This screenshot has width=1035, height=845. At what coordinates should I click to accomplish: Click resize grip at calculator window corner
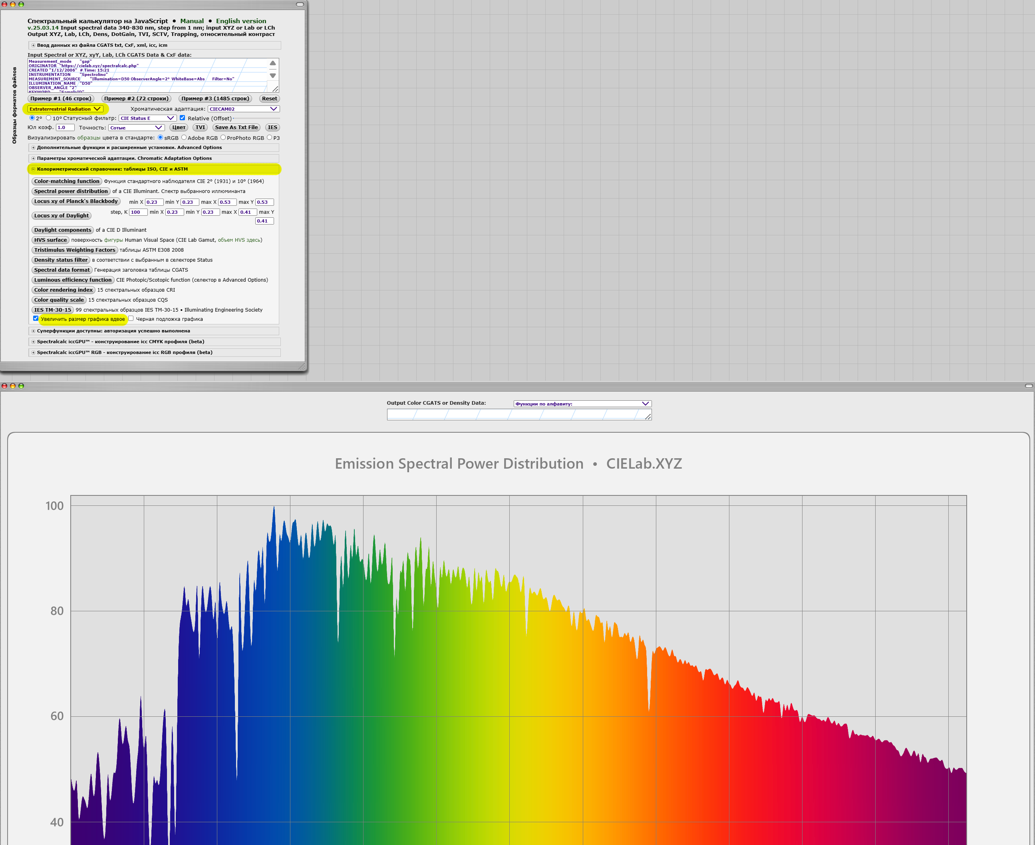point(302,367)
